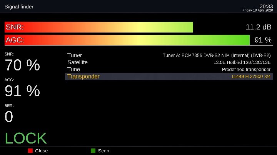
Task: Select the Tuner row label
Action: 75,55
